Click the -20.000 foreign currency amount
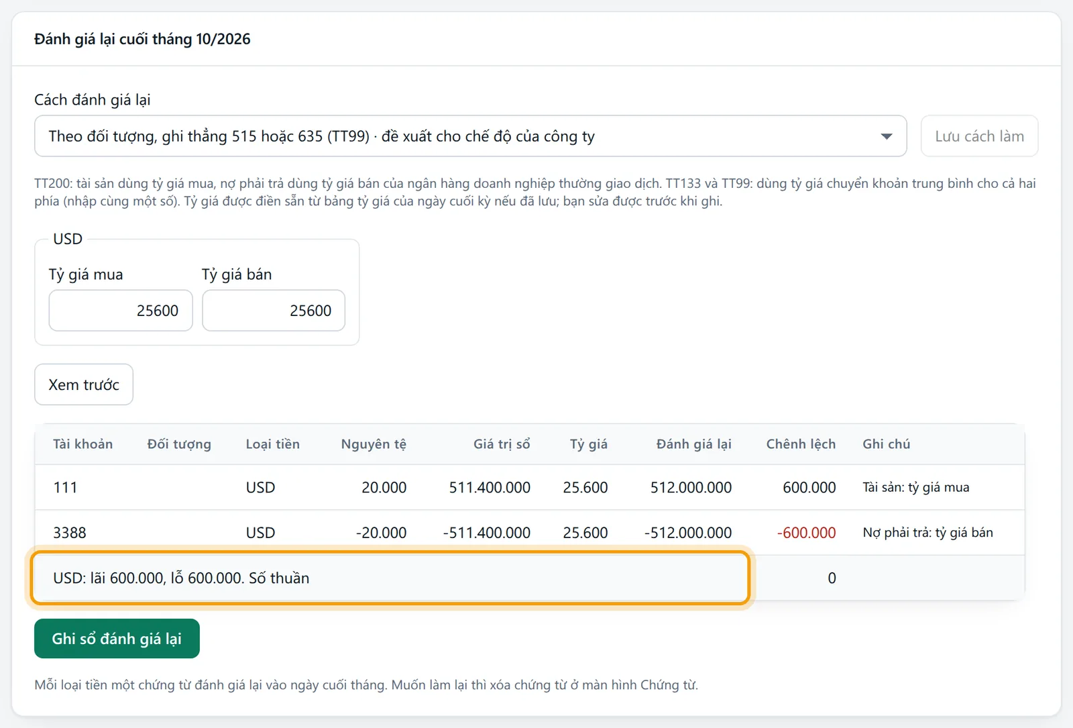This screenshot has width=1073, height=728. click(x=381, y=533)
